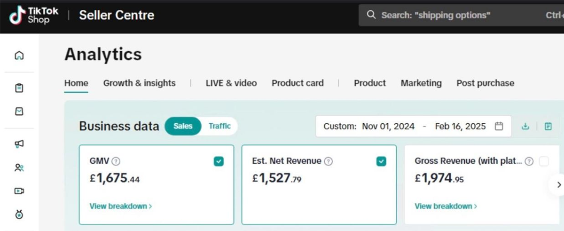This screenshot has height=231, width=564.
Task: Open the Affiliate people sidebar icon
Action: point(19,167)
